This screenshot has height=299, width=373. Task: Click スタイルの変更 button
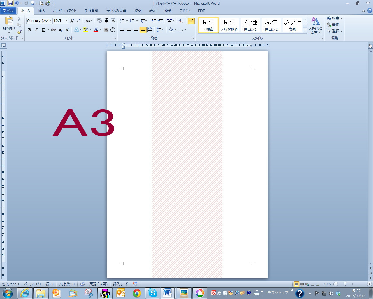315,25
